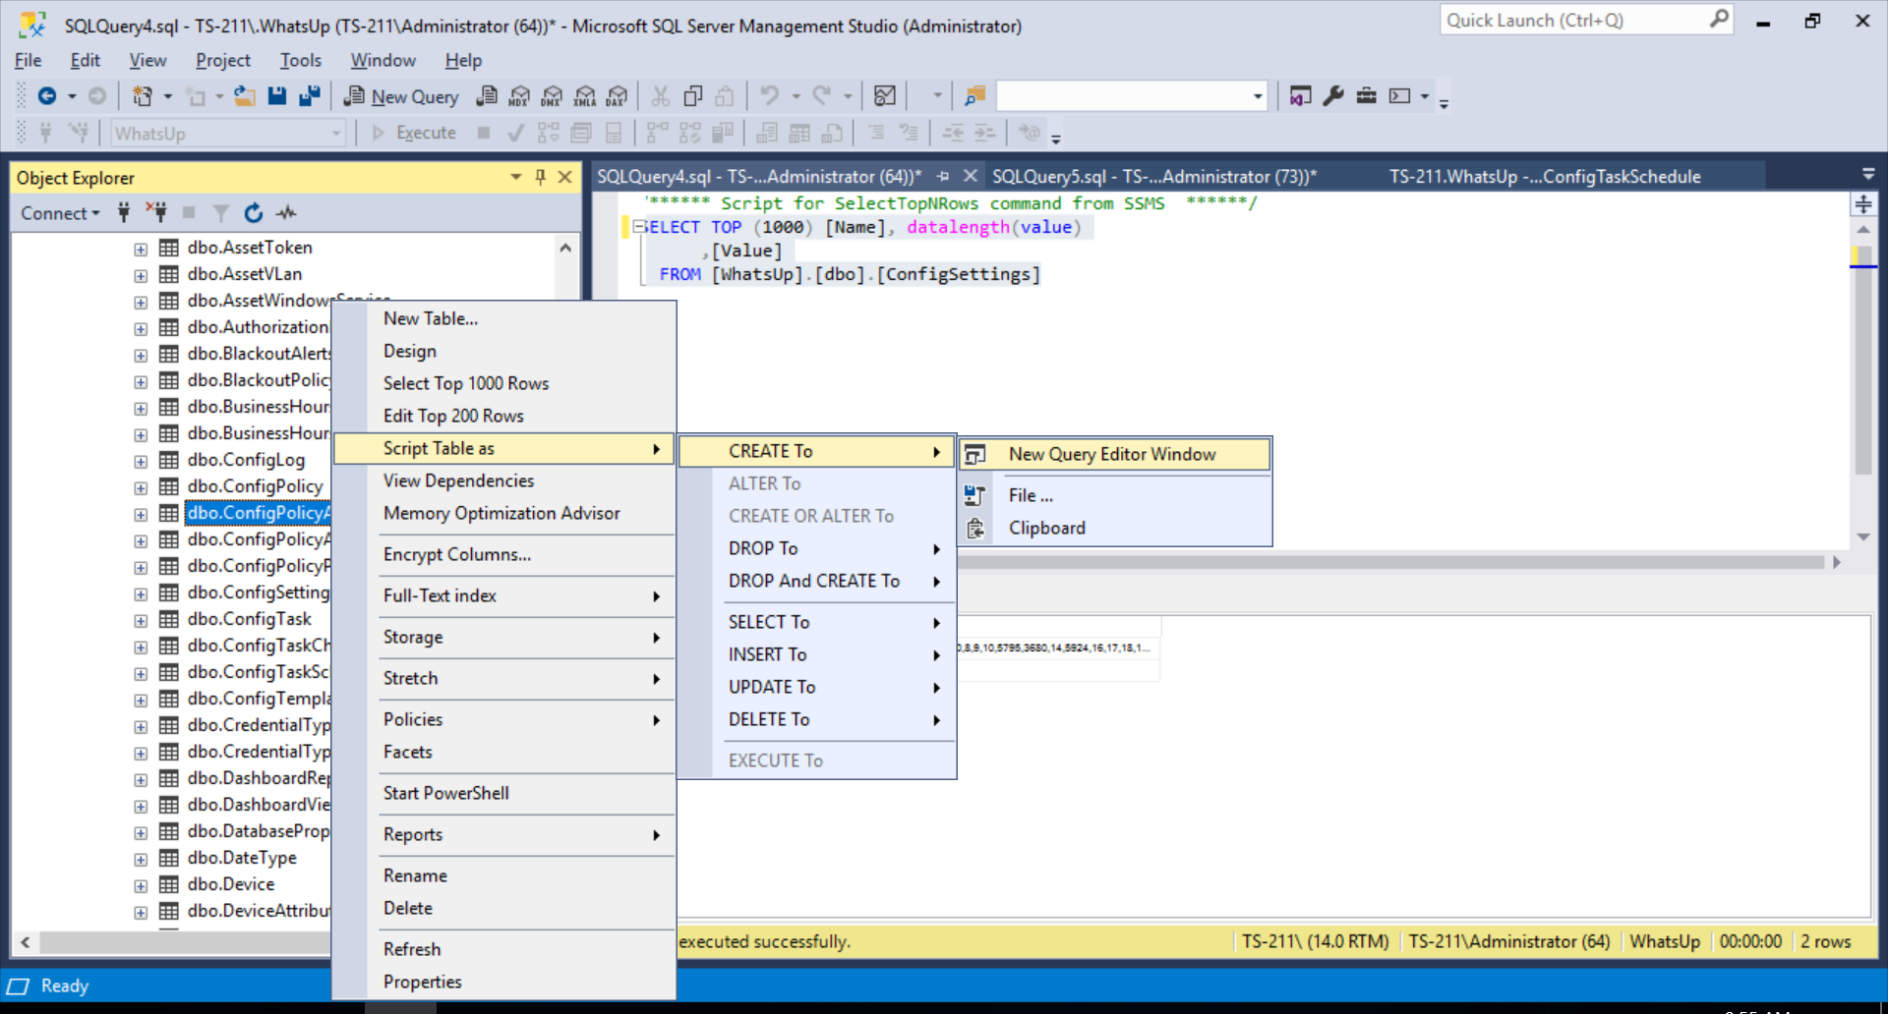Refresh the Object Explorer tree
This screenshot has width=1888, height=1014.
pos(254,212)
